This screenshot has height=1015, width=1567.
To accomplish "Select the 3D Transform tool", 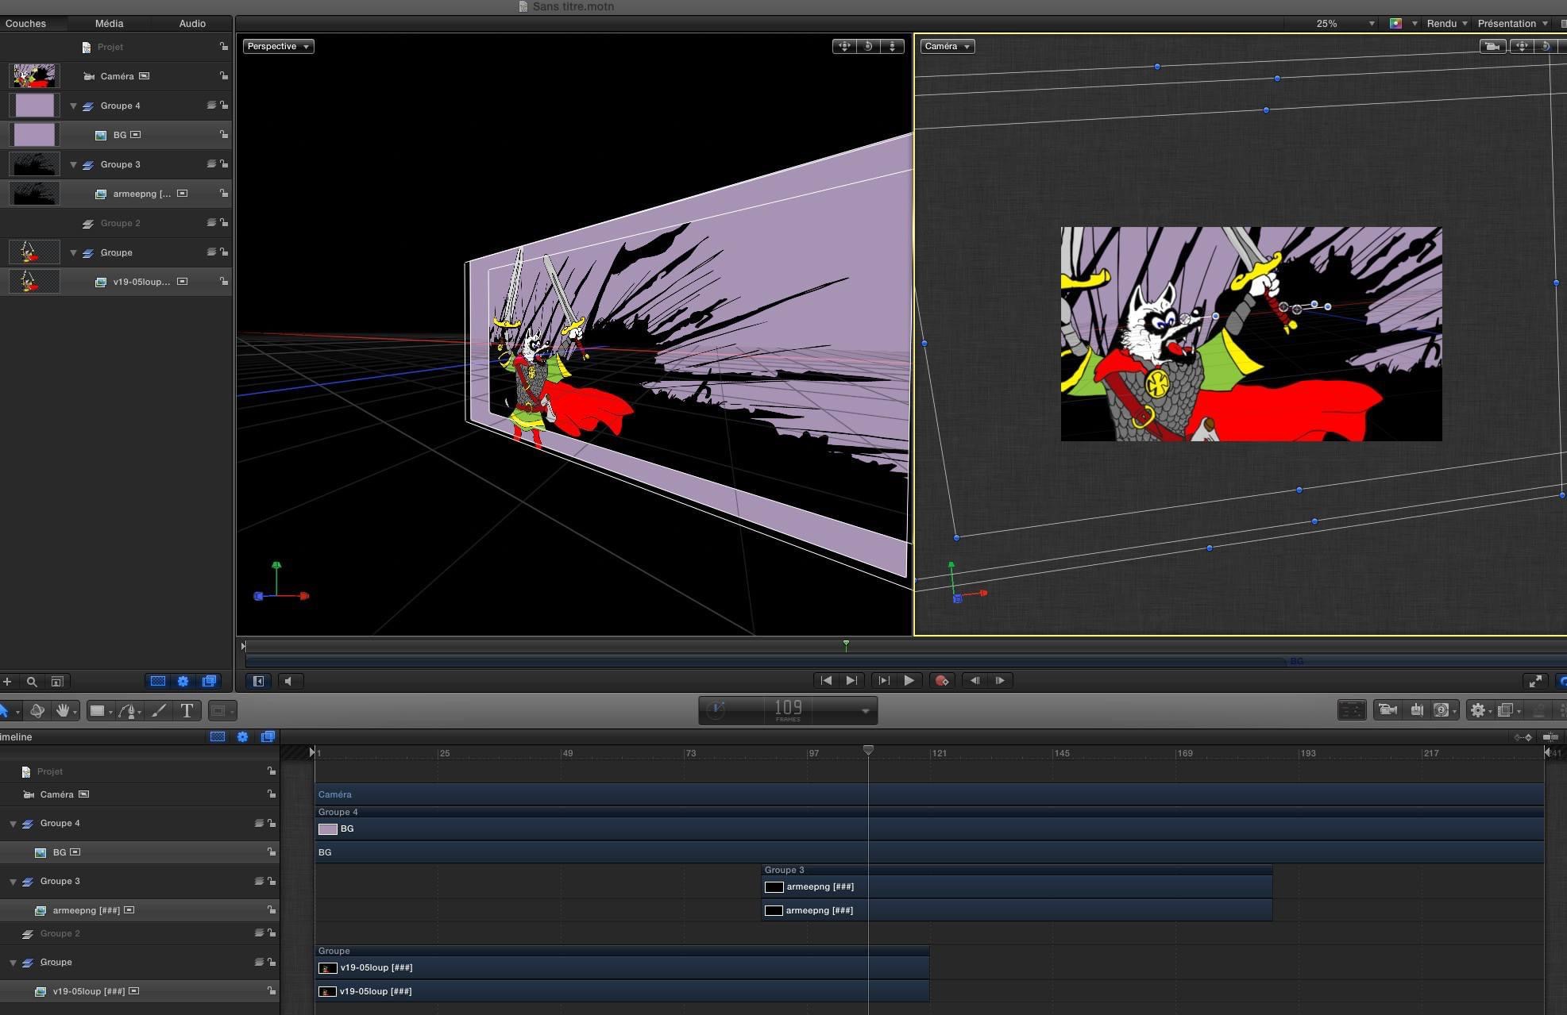I will point(36,710).
